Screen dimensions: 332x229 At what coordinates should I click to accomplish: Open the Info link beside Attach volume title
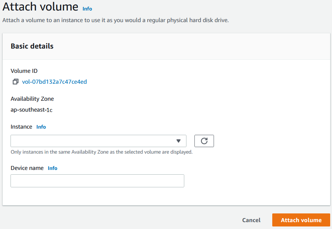click(x=87, y=9)
